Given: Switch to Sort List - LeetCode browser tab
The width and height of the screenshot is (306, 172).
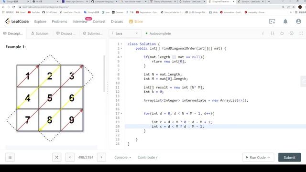Looking at the screenshot, I should coord(251,1).
